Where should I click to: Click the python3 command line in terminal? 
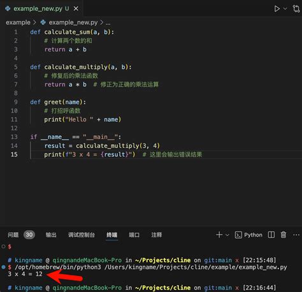151,267
